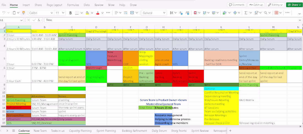The image size is (303, 134).
Task: Switch to the Insert ribbon tab
Action: 26,5
